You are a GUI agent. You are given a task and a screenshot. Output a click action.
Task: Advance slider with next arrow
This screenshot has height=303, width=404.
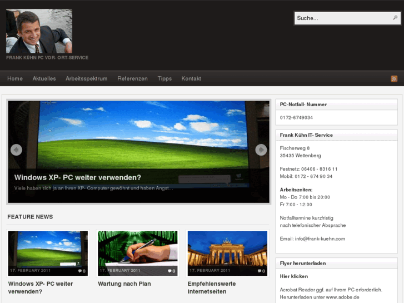pos(261,150)
